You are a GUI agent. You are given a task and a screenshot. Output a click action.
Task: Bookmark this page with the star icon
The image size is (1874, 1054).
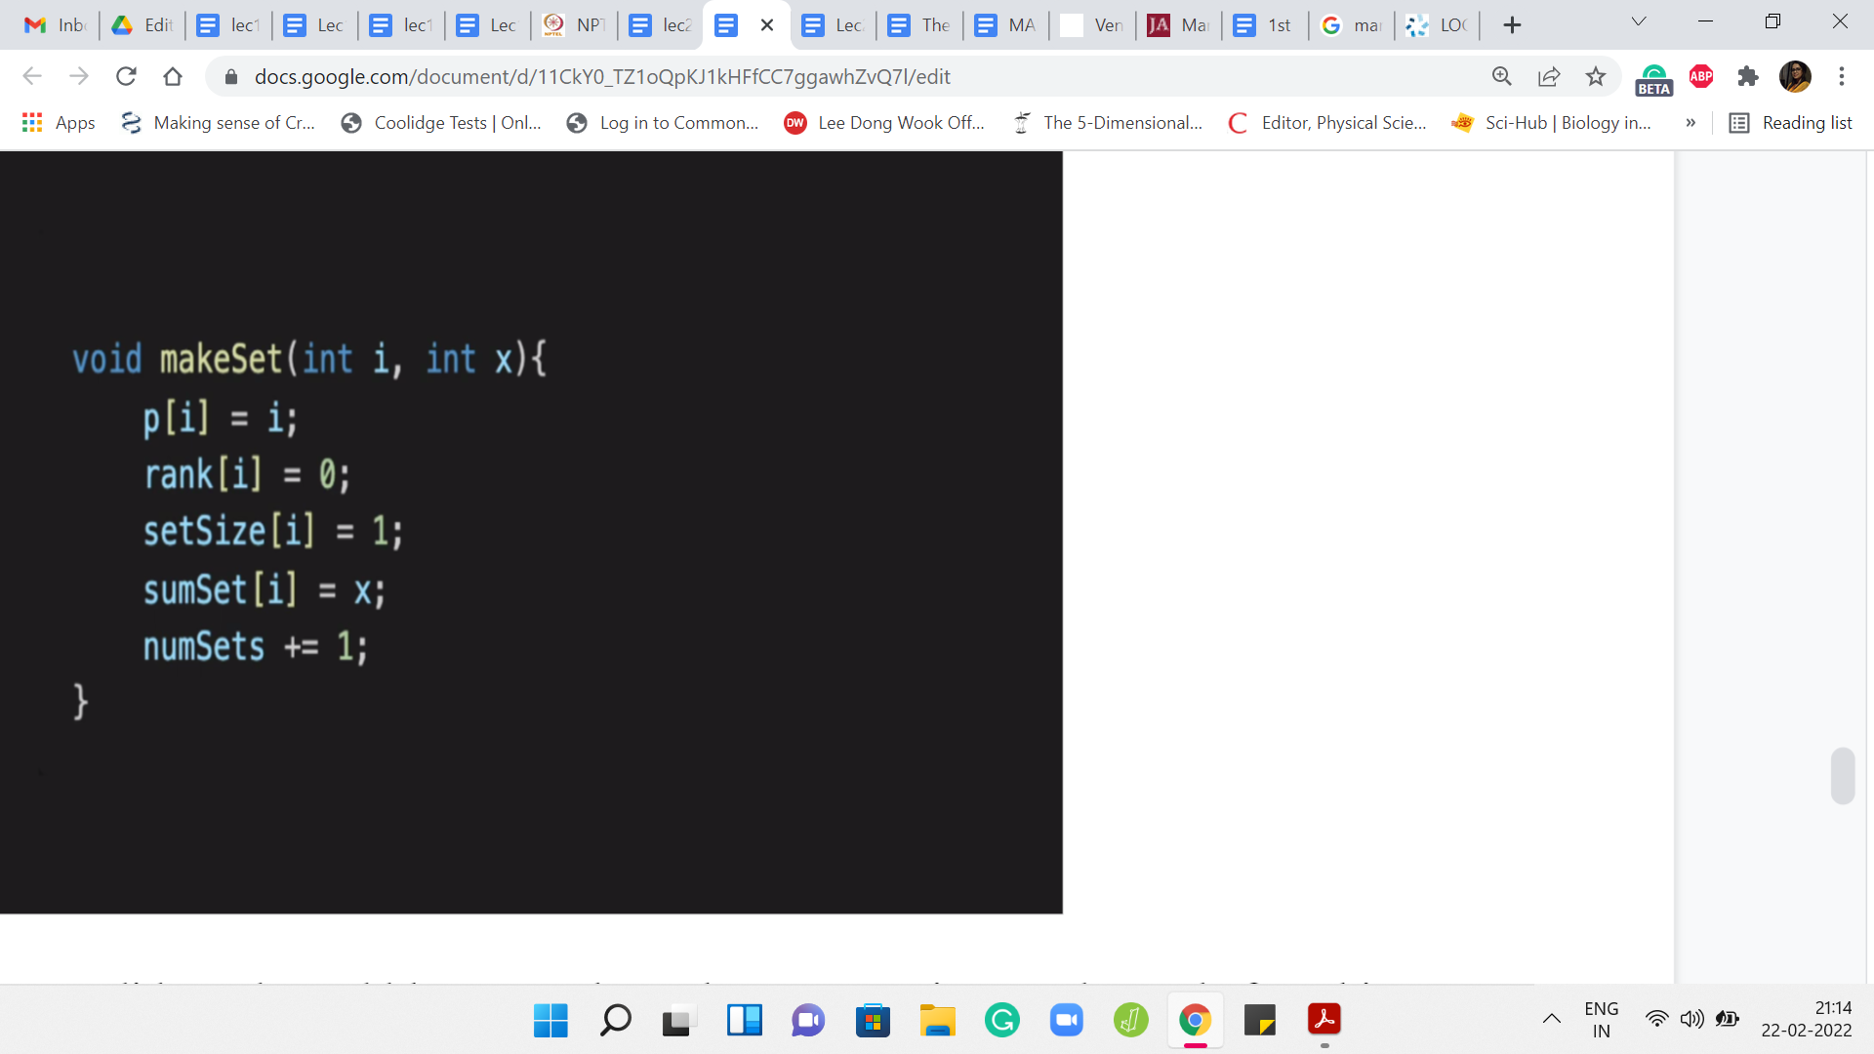click(x=1596, y=76)
